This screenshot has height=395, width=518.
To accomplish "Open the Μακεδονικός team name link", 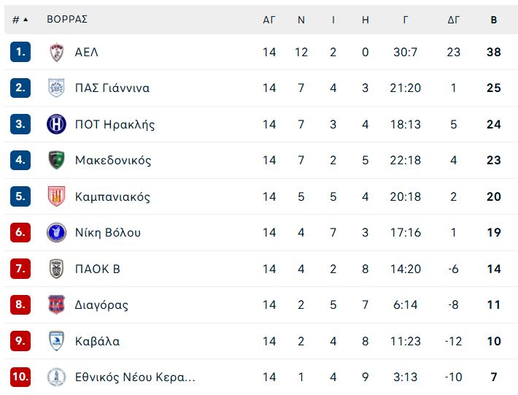I will click(113, 161).
